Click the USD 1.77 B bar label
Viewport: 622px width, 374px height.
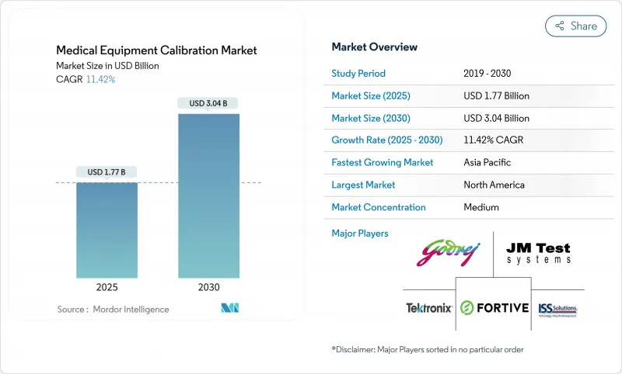click(107, 171)
